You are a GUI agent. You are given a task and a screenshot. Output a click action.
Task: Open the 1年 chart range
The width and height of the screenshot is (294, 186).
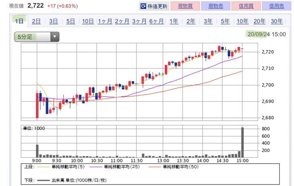[174, 21]
